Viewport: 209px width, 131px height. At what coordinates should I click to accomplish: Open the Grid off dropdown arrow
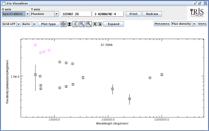(18, 24)
